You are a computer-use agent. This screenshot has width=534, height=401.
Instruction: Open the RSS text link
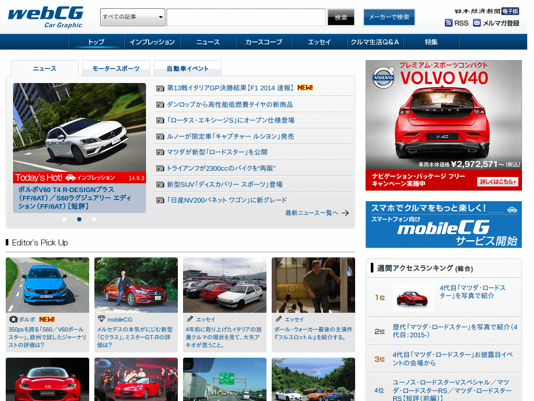pos(461,23)
